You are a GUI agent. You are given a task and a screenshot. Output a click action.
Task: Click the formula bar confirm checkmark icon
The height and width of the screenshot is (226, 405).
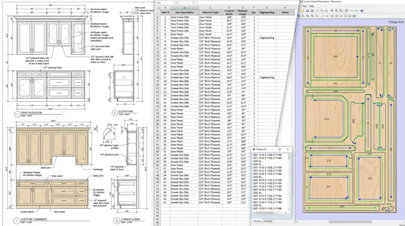pos(188,2)
